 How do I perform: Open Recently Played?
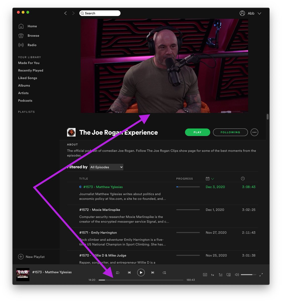click(x=31, y=70)
